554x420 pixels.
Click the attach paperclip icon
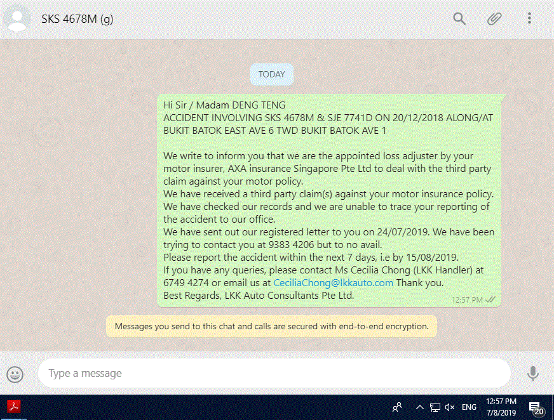(494, 18)
